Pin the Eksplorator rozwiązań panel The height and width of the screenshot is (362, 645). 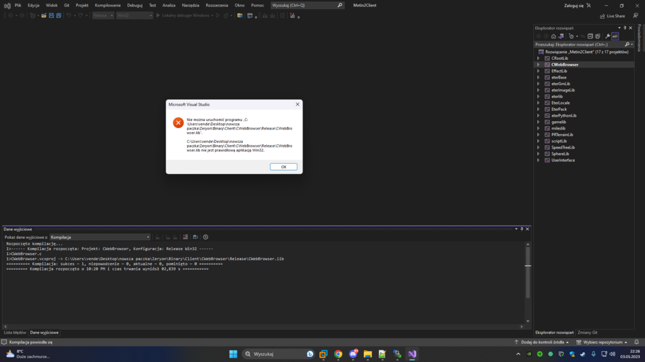coord(625,28)
